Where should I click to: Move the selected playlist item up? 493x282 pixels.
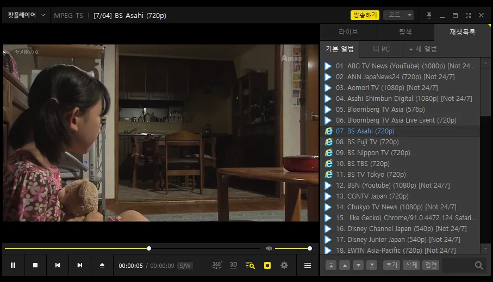(x=345, y=265)
